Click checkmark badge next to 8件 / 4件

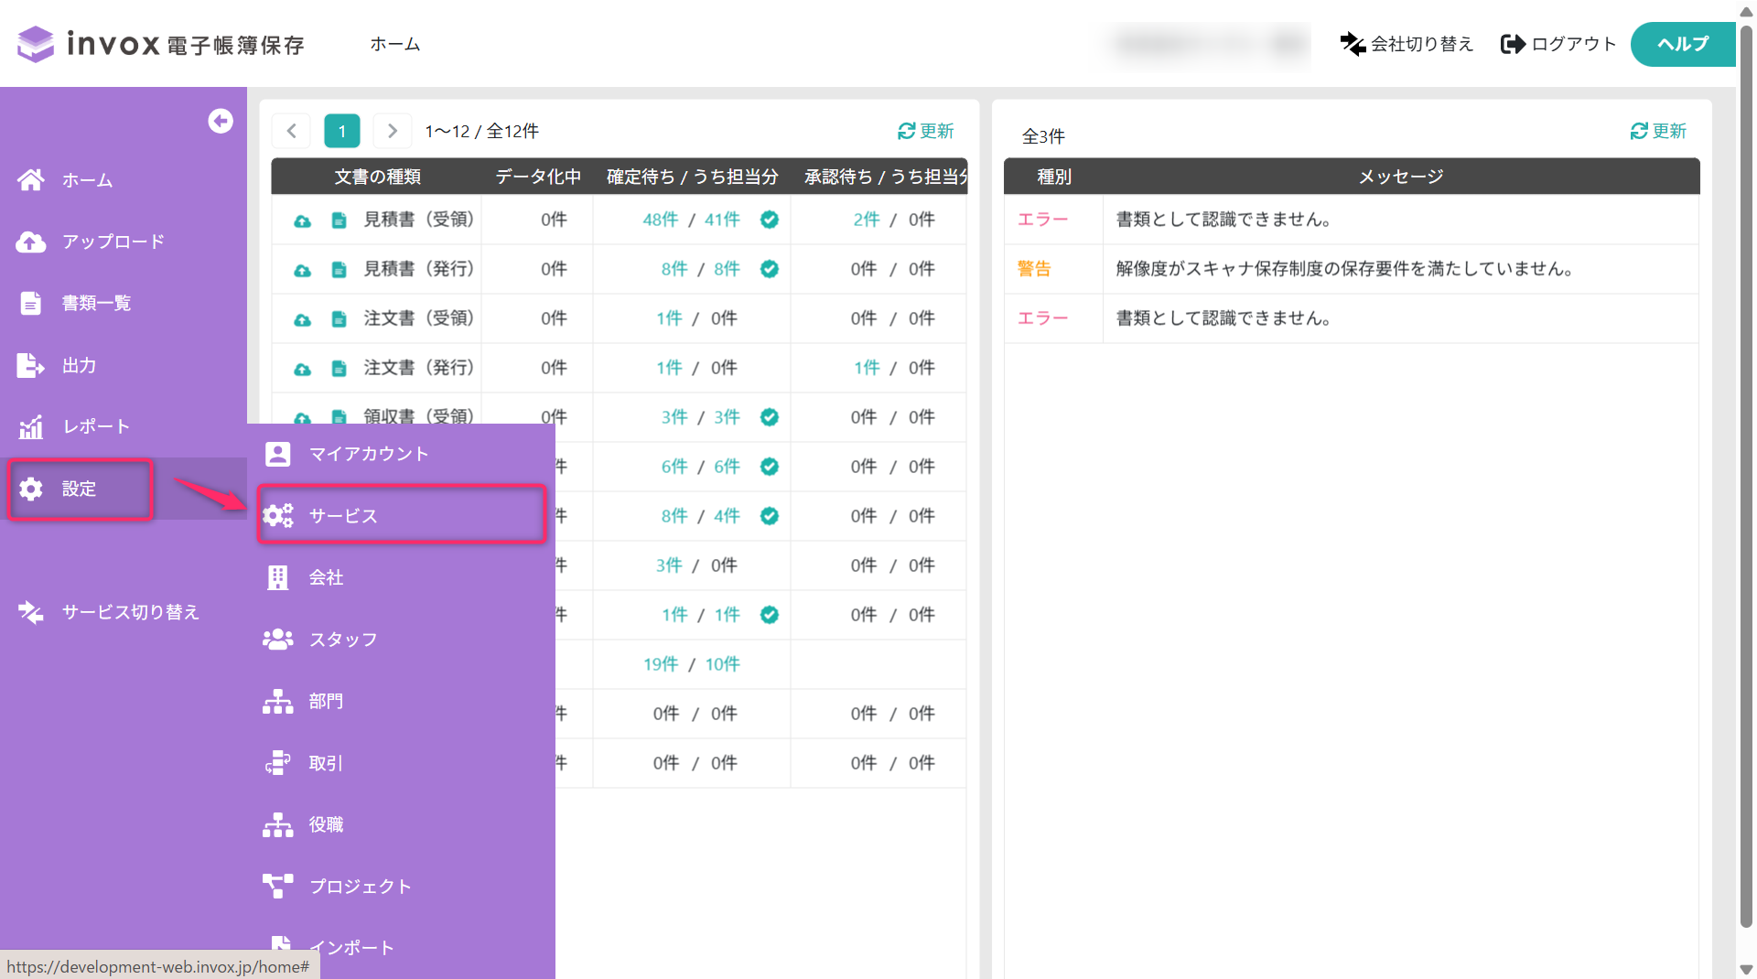pyautogui.click(x=770, y=516)
